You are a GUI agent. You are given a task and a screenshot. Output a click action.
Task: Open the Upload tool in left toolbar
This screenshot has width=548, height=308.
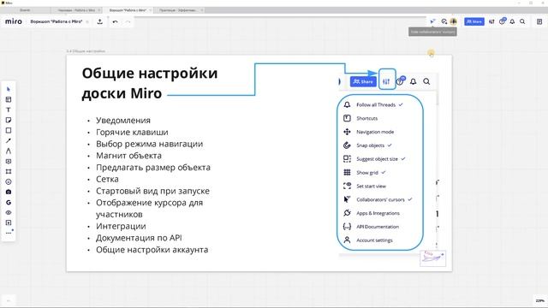(9, 222)
